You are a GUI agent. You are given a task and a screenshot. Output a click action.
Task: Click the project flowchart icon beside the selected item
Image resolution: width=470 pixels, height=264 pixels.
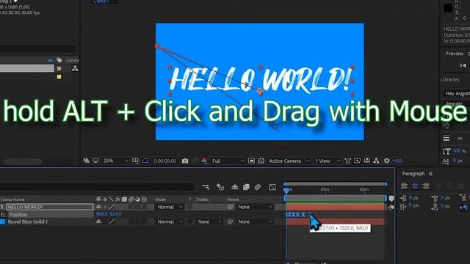75,68
